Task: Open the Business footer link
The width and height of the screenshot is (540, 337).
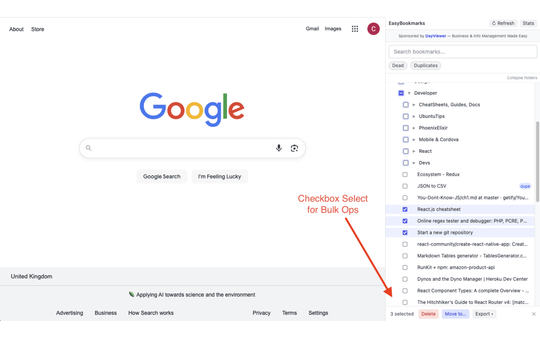Action: point(105,313)
